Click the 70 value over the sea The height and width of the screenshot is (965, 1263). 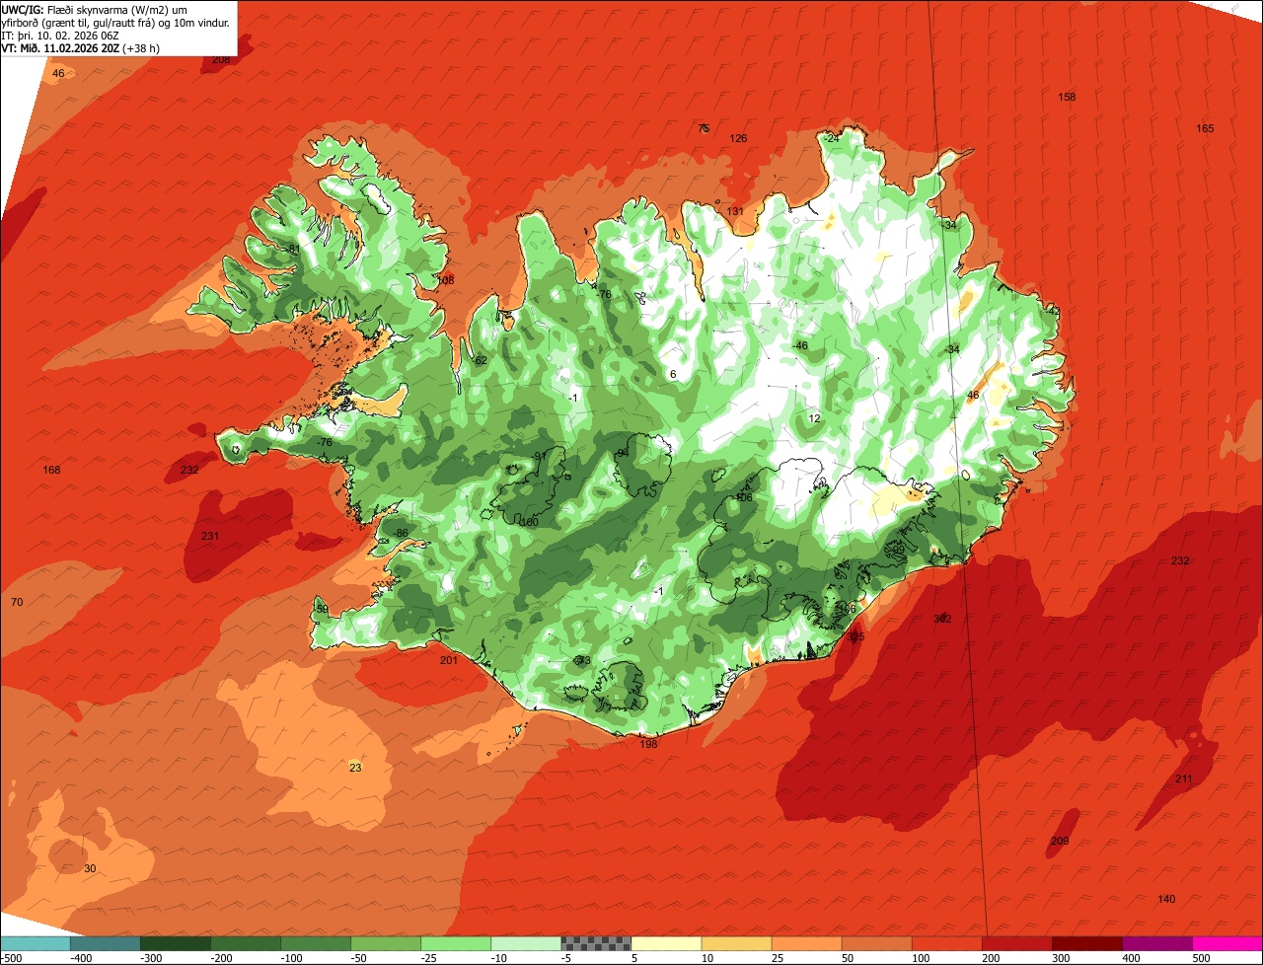17,602
